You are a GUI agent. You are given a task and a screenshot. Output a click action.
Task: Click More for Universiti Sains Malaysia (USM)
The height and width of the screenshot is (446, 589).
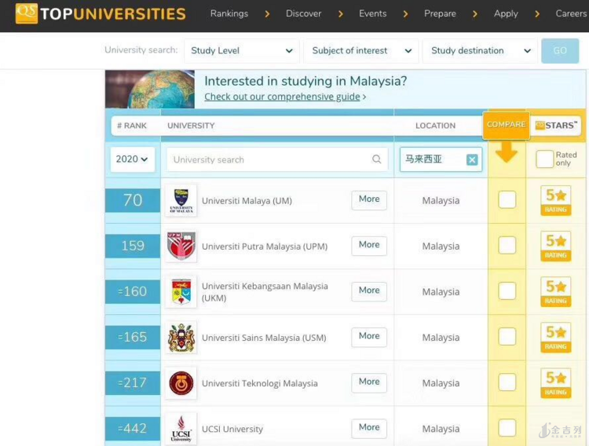[x=369, y=337]
